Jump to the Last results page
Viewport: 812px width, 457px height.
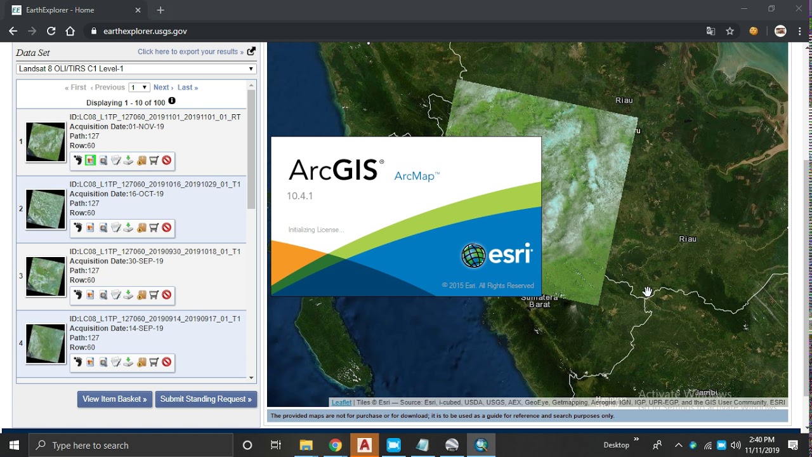[188, 88]
